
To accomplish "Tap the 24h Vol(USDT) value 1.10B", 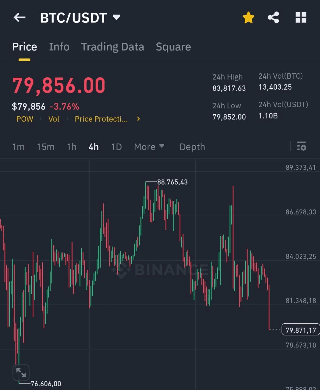I will [268, 116].
